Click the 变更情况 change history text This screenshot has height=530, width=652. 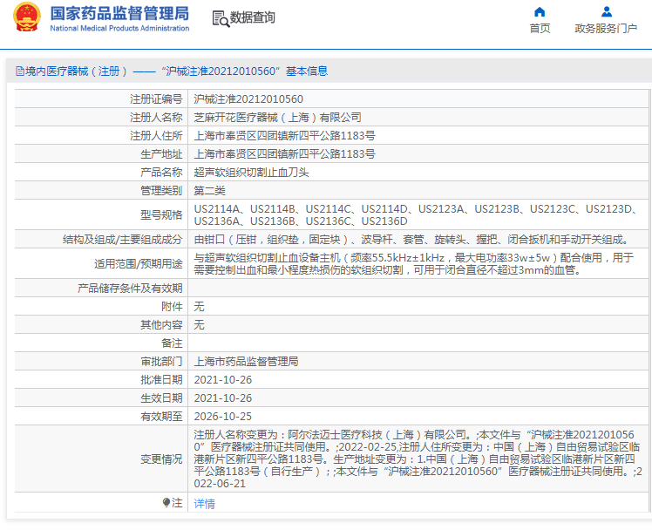(x=418, y=459)
